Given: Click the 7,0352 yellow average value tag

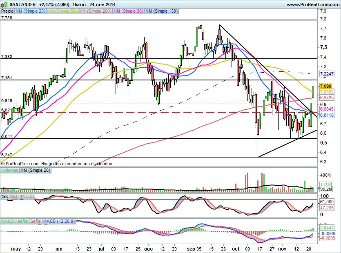Looking at the screenshot, I should [x=327, y=92].
